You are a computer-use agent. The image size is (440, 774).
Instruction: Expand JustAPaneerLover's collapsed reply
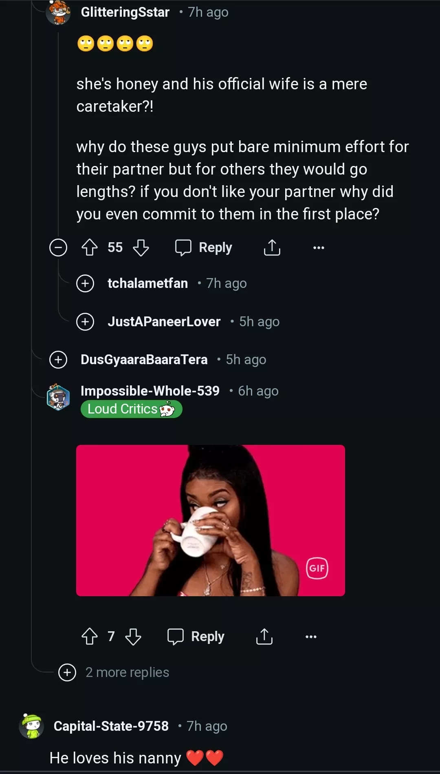85,321
